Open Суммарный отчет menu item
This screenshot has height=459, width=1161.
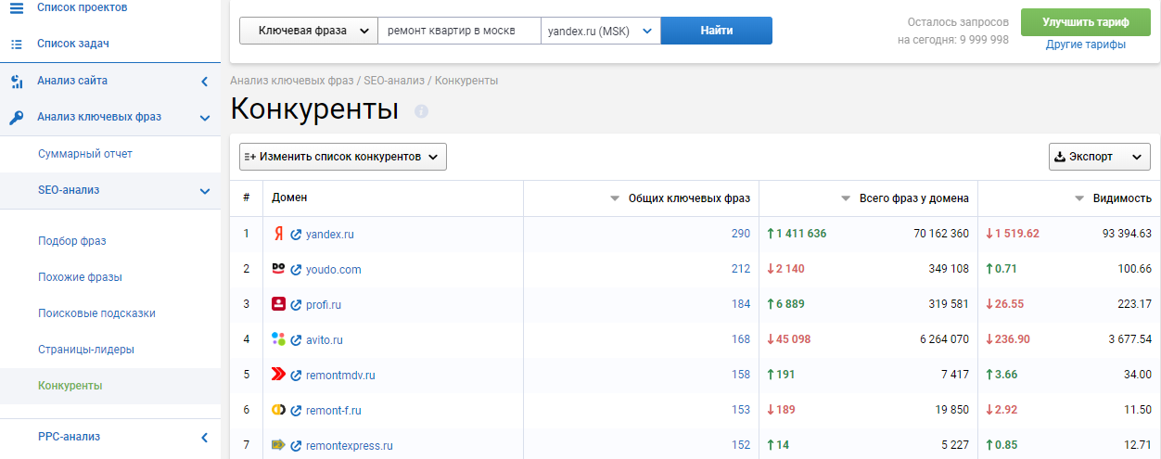click(85, 154)
